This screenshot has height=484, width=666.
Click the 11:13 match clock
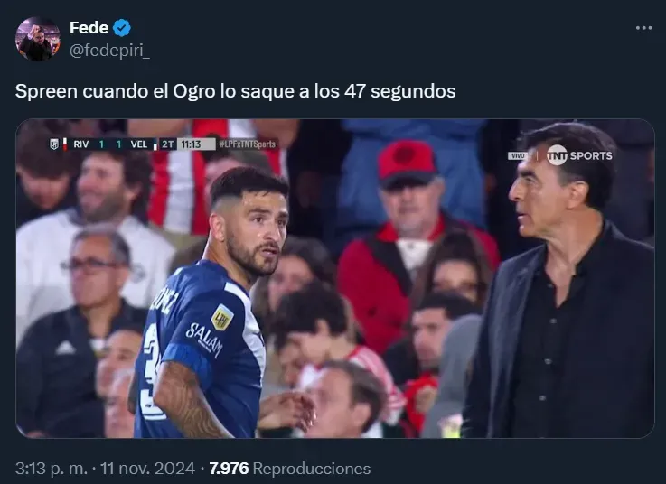(192, 144)
